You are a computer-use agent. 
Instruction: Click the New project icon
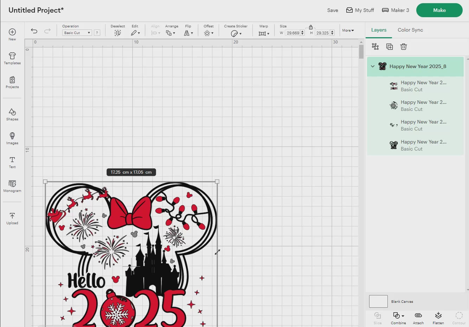pyautogui.click(x=12, y=34)
